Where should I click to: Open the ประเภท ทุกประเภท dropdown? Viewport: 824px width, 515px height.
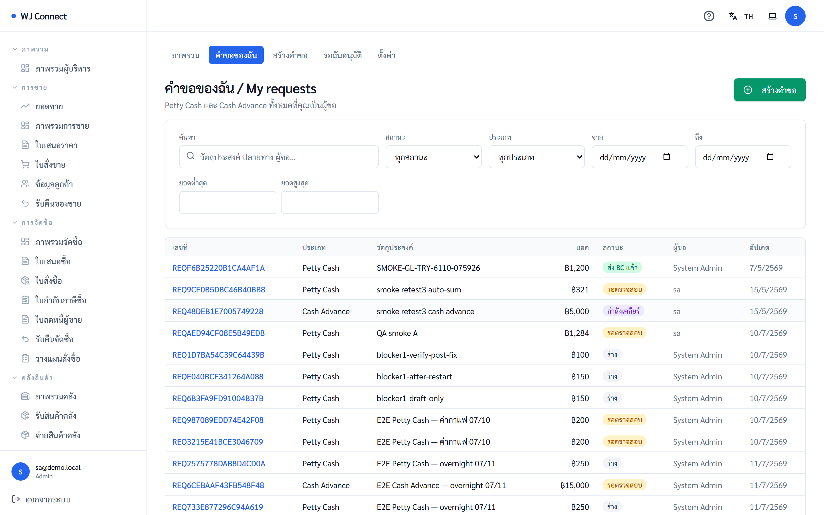(536, 157)
